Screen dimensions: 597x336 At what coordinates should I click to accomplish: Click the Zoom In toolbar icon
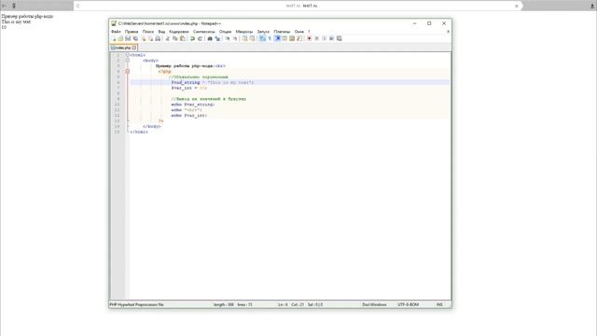228,38
